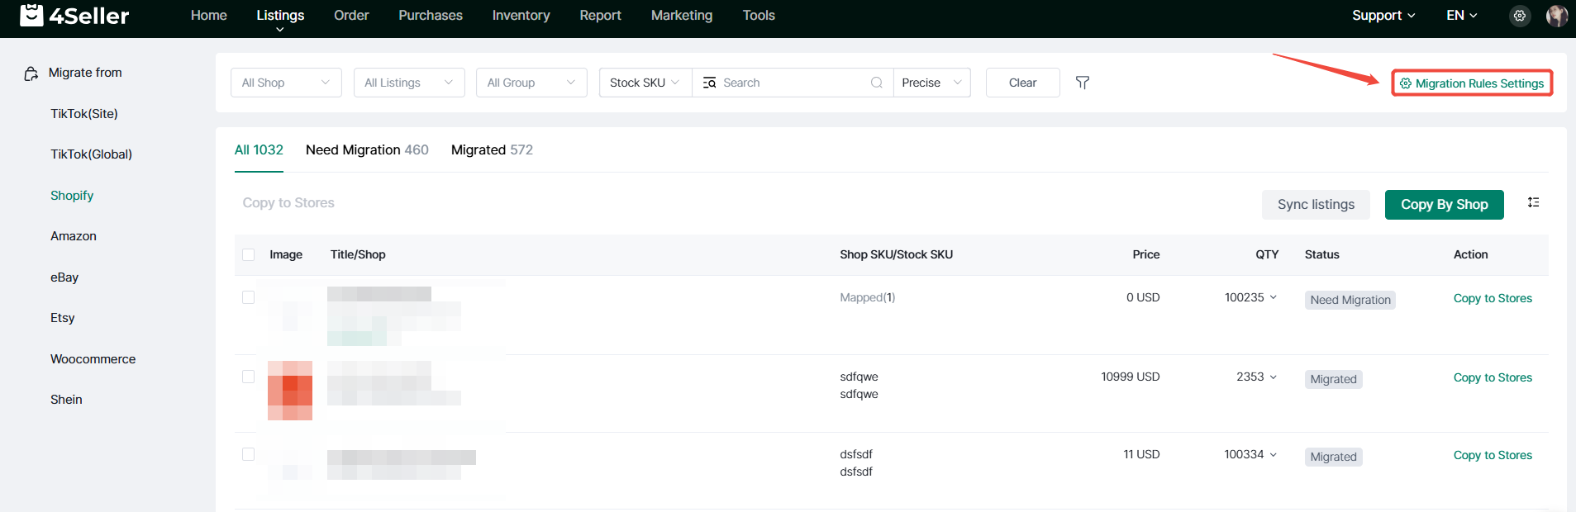Expand the quantity 100235 chevron
Image resolution: width=1576 pixels, height=512 pixels.
[1273, 297]
